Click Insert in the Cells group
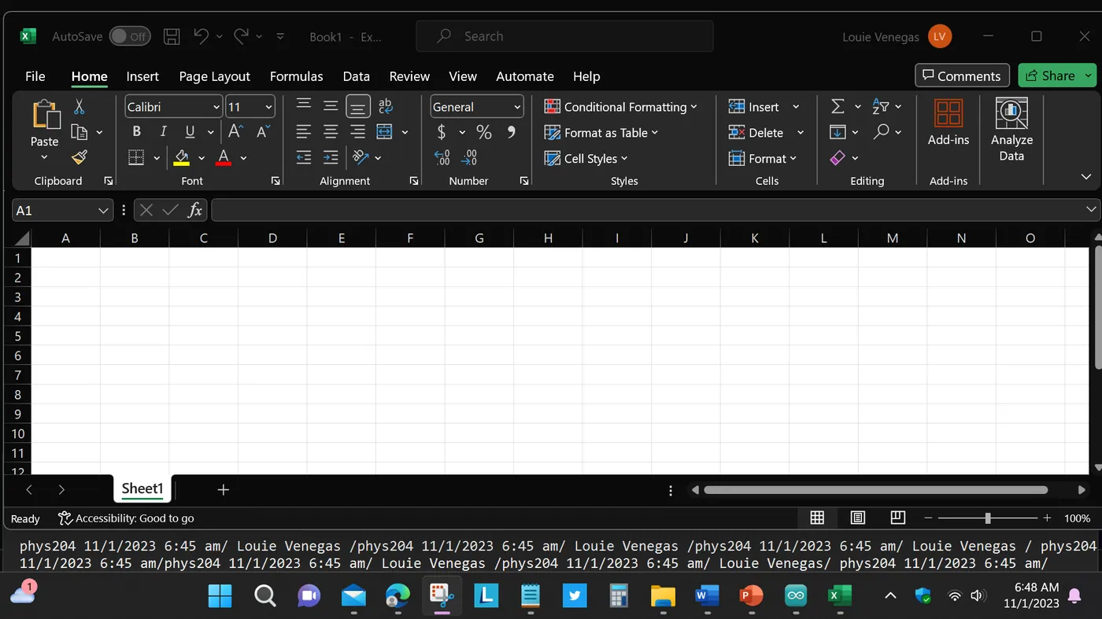This screenshot has height=619, width=1102. [754, 107]
